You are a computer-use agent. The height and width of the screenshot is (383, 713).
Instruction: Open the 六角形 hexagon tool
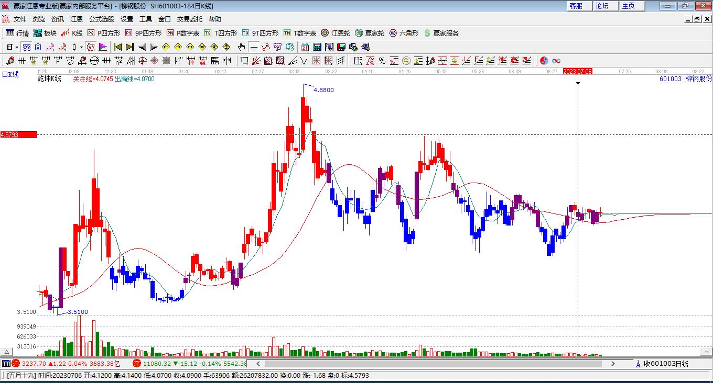coord(404,33)
